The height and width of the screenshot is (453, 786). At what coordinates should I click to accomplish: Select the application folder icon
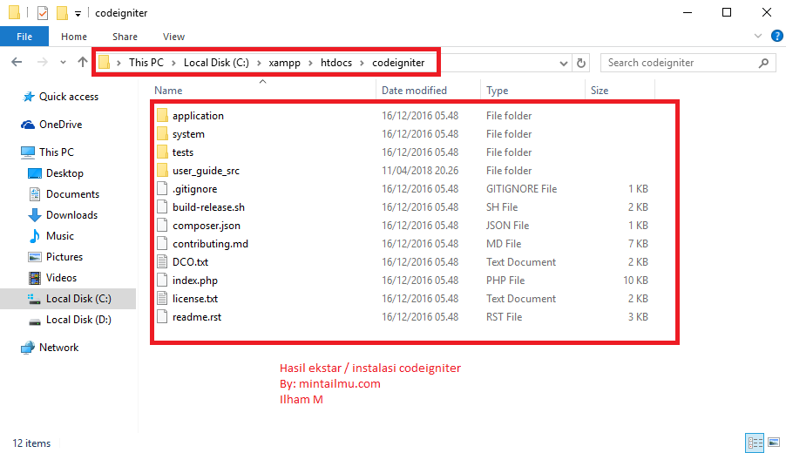pos(162,115)
